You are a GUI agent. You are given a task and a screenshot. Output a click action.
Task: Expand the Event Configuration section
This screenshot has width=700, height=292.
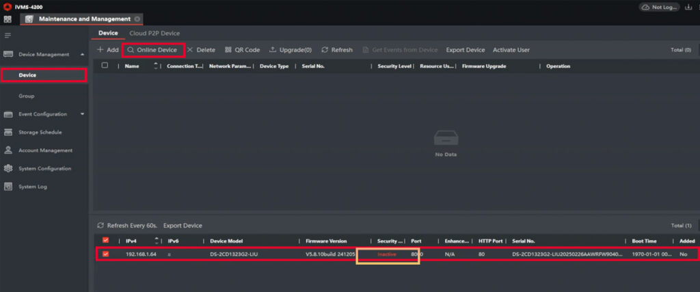click(83, 114)
